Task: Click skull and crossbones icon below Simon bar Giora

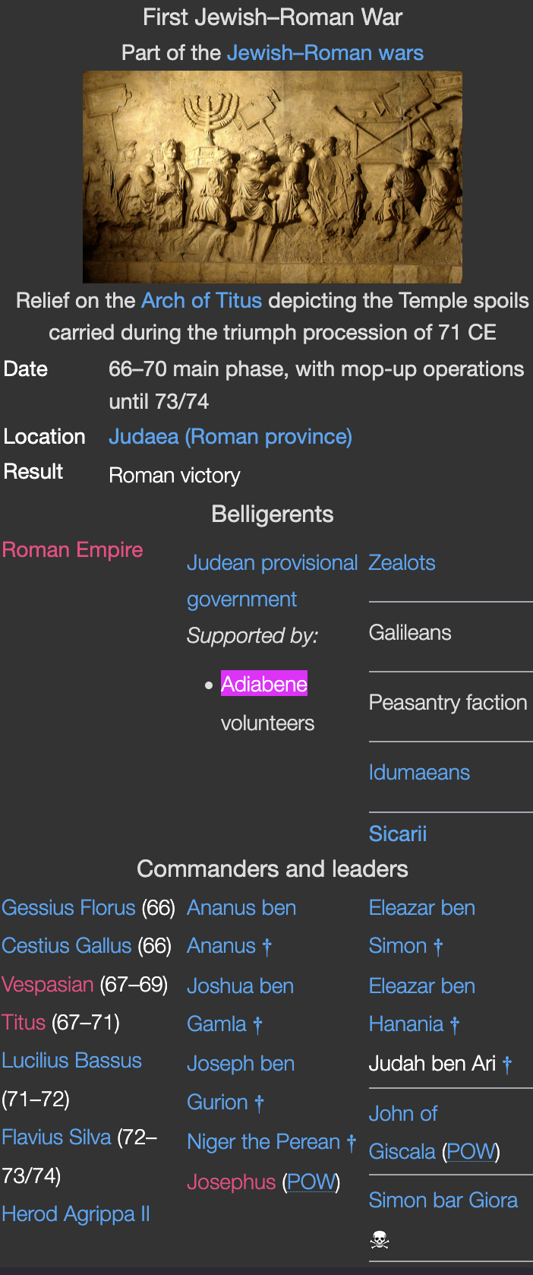Action: coord(379,1241)
